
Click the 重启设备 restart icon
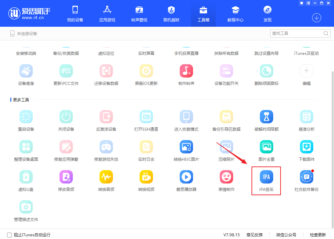pyautogui.click(x=26, y=117)
